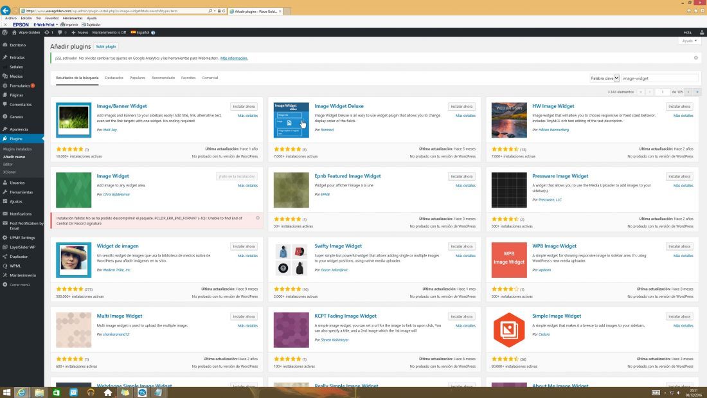Open LayerSlider WP in the sidebar
Screen dimensions: 707x398
tap(22, 247)
